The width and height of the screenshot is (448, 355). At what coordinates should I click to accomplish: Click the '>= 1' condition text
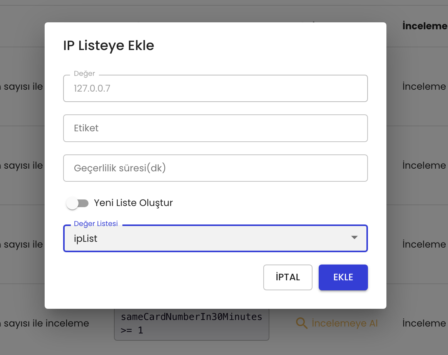click(x=132, y=330)
